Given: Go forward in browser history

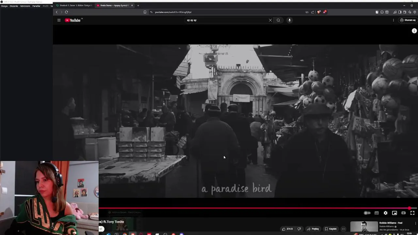Looking at the screenshot, I should point(61,12).
